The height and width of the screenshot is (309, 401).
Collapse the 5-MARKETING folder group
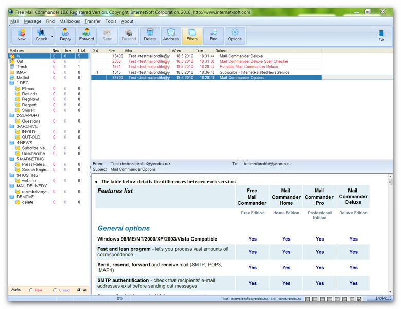[x=12, y=159]
